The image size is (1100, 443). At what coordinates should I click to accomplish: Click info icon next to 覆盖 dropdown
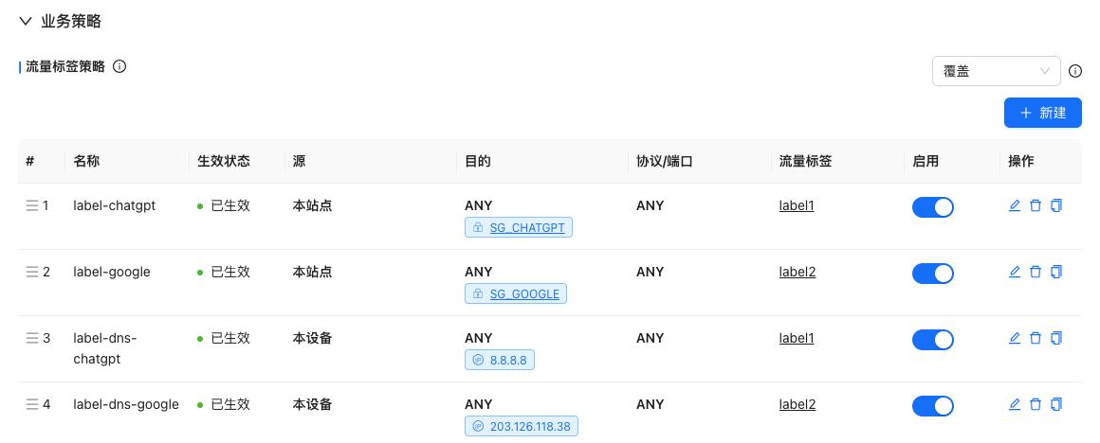point(1075,71)
